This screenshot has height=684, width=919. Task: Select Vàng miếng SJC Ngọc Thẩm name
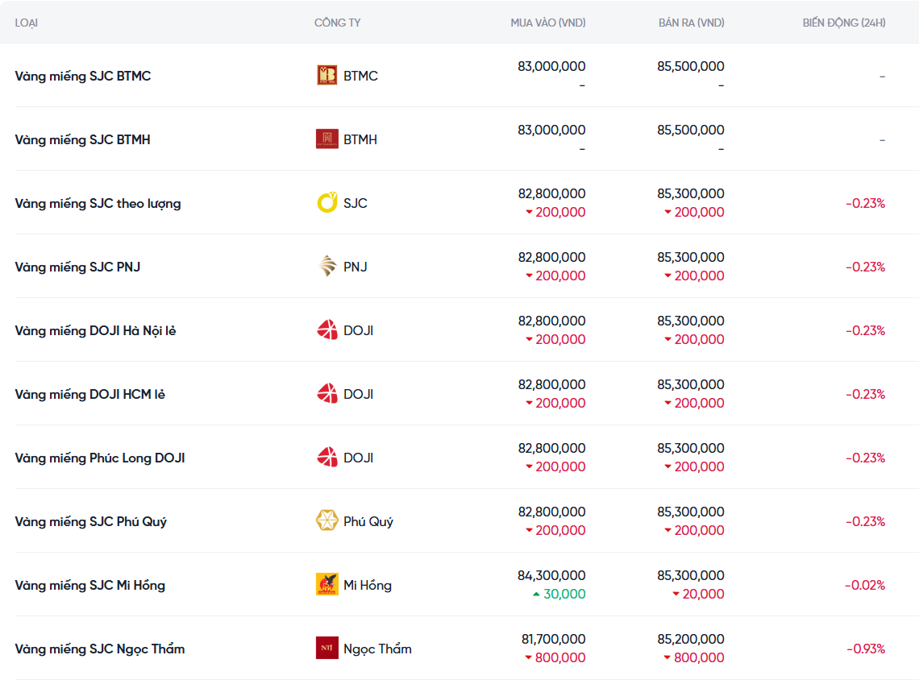(100, 649)
